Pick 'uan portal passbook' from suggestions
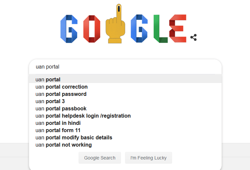The height and width of the screenshot is (170, 250). tap(125, 108)
